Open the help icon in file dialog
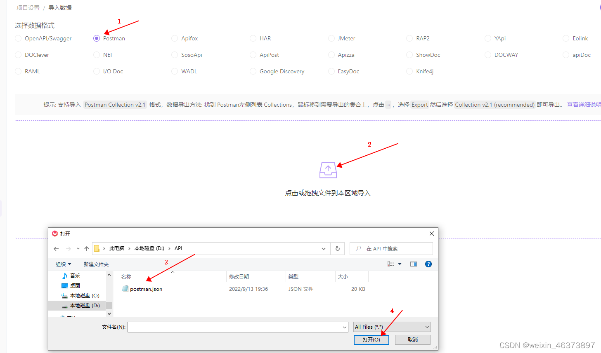Viewport: 601px width, 353px height. (x=428, y=264)
